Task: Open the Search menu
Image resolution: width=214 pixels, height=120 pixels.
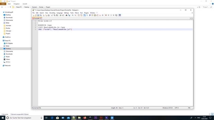Action: point(41,13)
